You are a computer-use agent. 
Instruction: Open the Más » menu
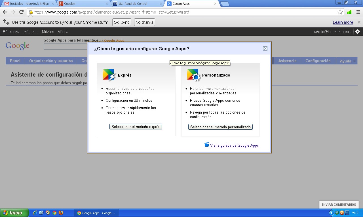click(62, 32)
